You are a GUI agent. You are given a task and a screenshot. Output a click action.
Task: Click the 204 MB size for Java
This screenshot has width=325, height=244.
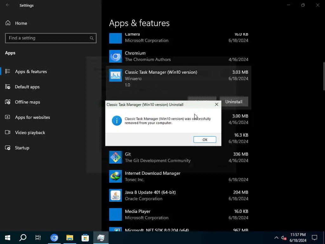(x=241, y=192)
